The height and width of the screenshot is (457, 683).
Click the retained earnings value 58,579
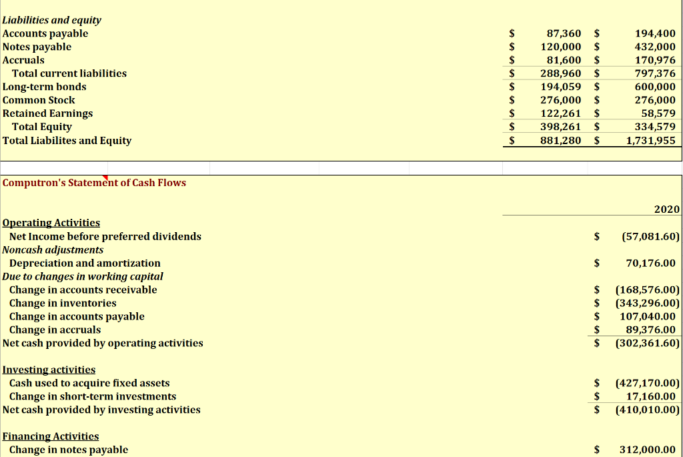pyautogui.click(x=658, y=113)
